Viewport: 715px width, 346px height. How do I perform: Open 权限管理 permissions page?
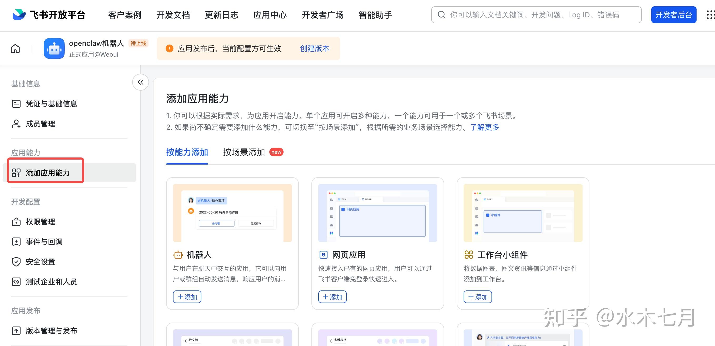point(40,222)
